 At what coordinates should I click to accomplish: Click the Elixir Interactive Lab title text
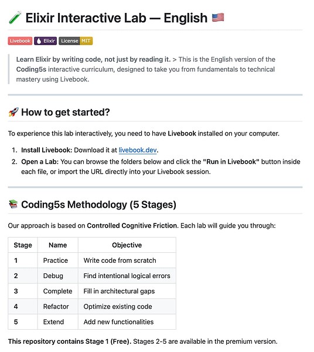(x=117, y=18)
